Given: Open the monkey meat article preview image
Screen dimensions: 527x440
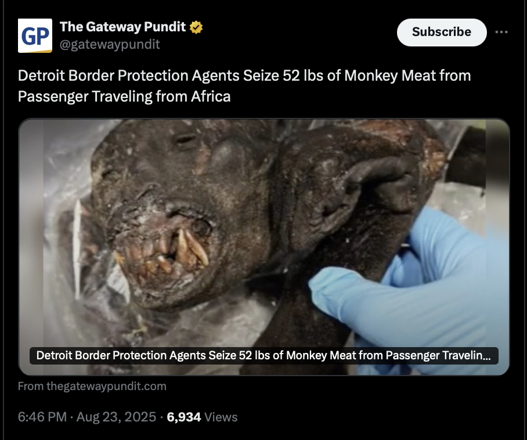Looking at the screenshot, I should point(264,247).
